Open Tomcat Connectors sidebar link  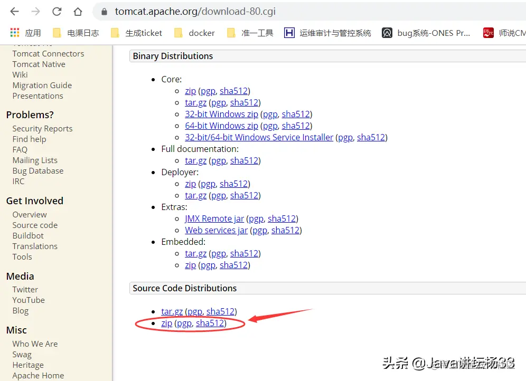(x=48, y=54)
